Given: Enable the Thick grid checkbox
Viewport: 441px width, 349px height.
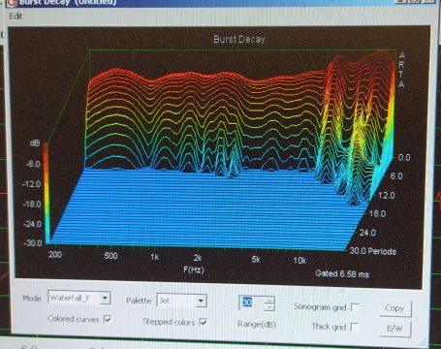Looking at the screenshot, I should coord(355,327).
